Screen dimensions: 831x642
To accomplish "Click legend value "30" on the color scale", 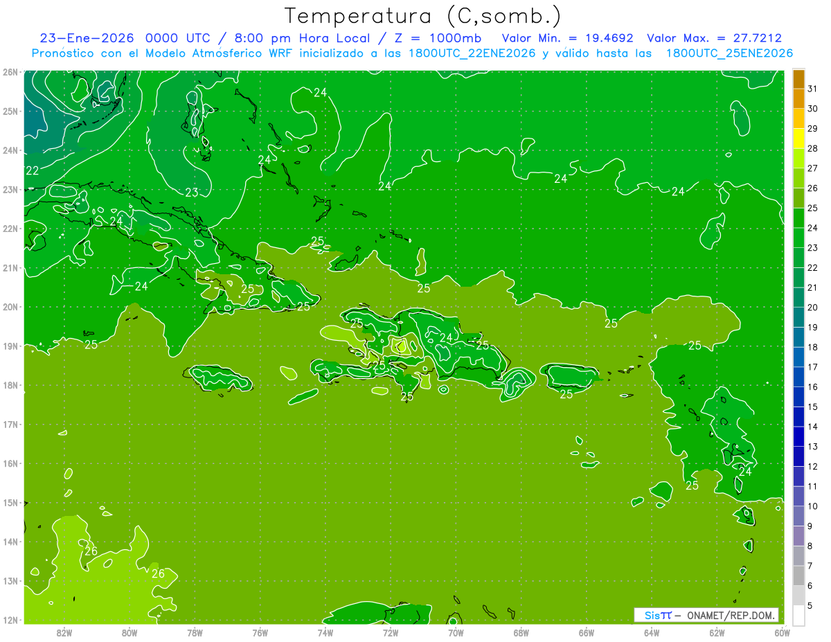I will pyautogui.click(x=813, y=109).
